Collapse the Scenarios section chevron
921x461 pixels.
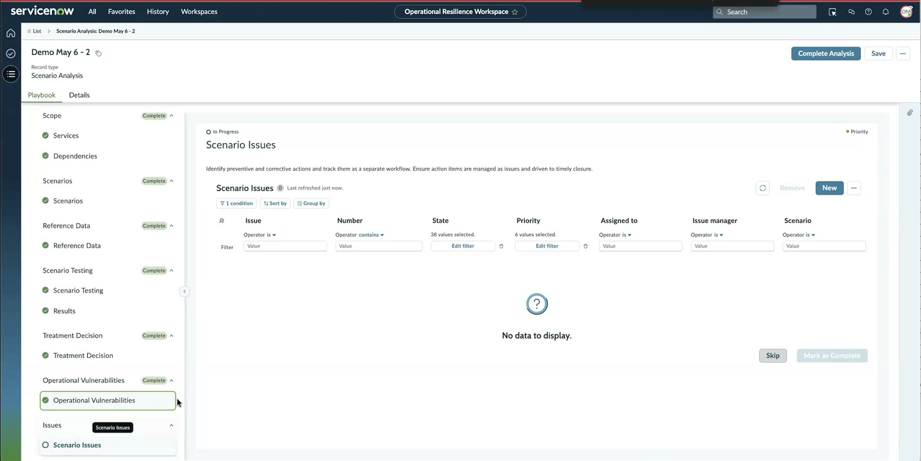coord(172,181)
